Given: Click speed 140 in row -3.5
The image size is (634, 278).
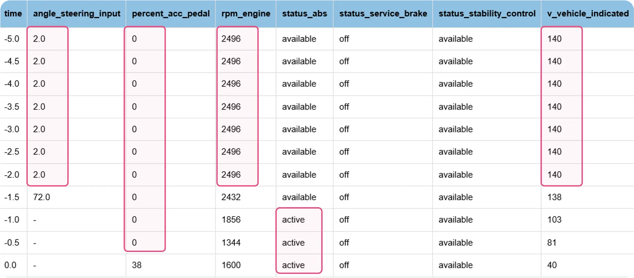Looking at the screenshot, I should [x=554, y=107].
